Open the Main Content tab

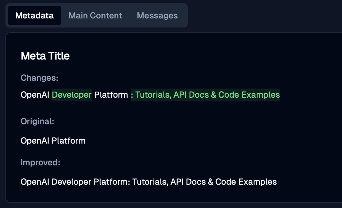click(x=95, y=15)
